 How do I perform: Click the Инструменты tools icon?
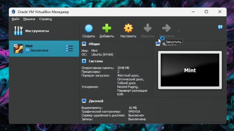[18, 31]
